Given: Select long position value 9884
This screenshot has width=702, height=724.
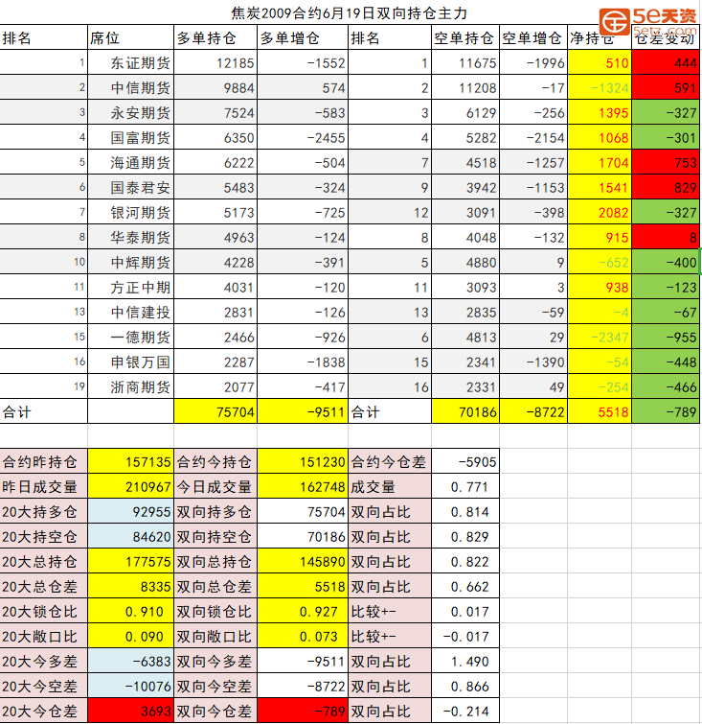Looking at the screenshot, I should (x=215, y=87).
